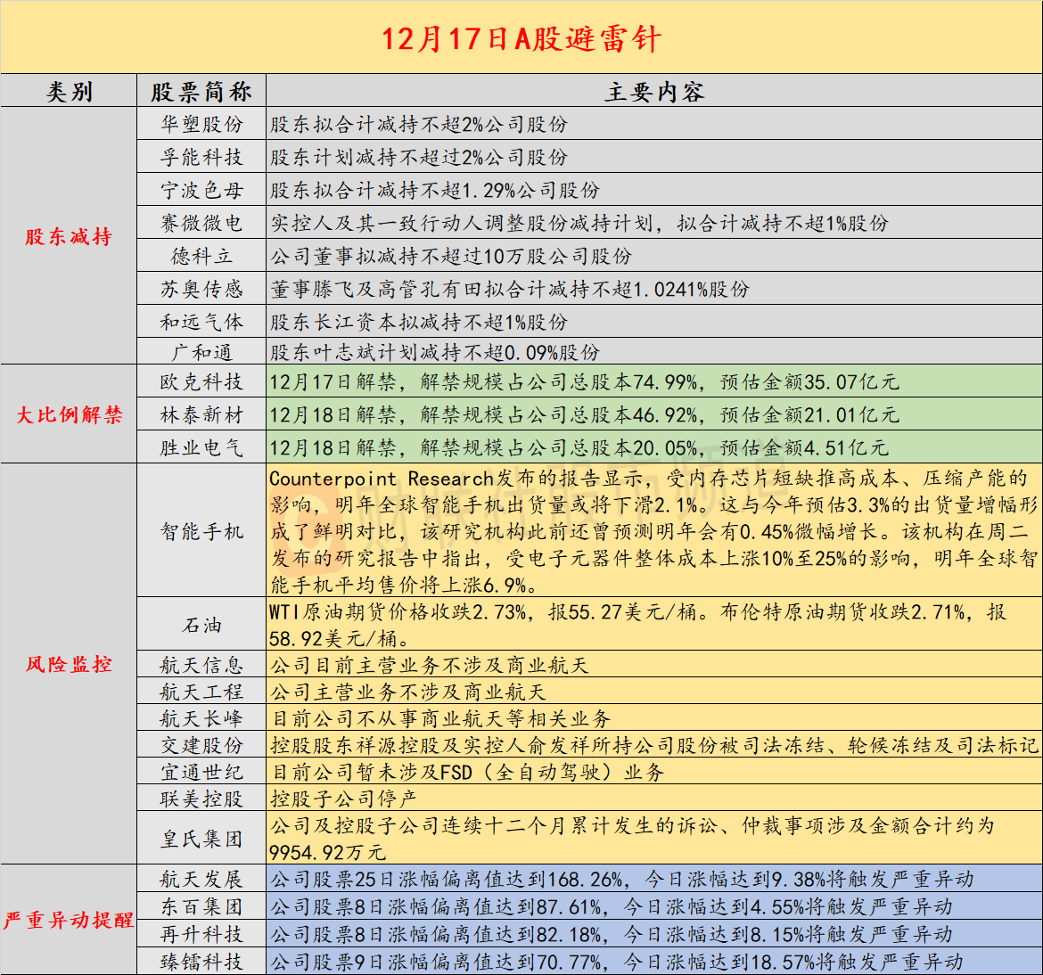Image resolution: width=1043 pixels, height=975 pixels.
Task: Select the 皇氏集团 stock name cell
Action: 201,838
